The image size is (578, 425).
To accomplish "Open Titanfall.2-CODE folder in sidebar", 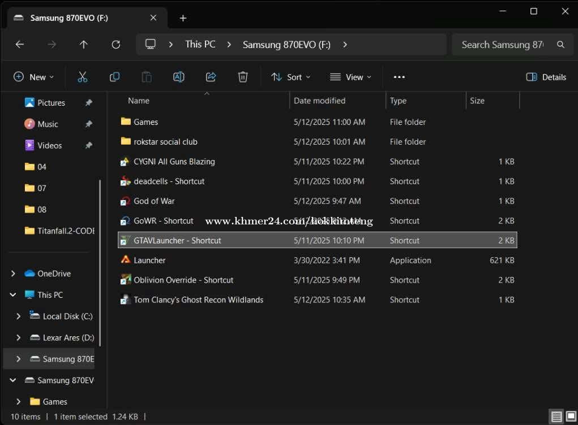I will (x=59, y=231).
